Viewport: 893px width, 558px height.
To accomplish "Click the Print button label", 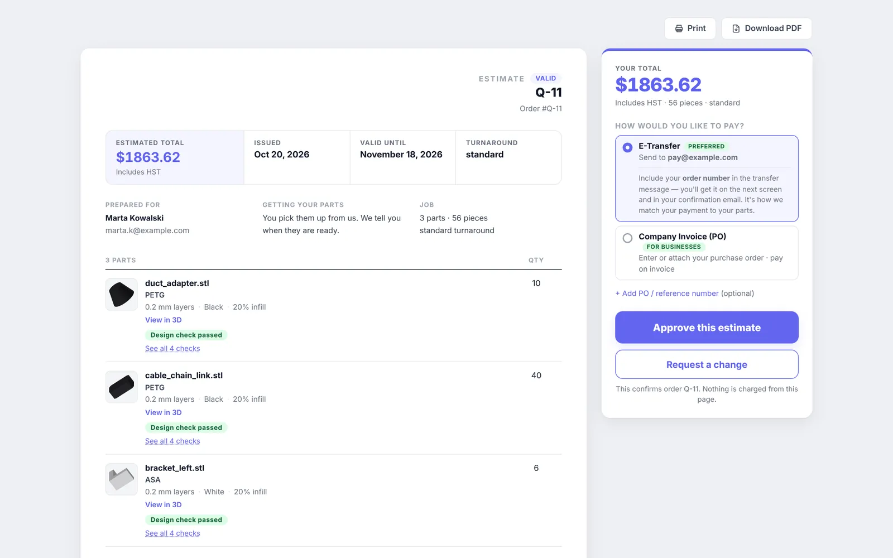I will [x=697, y=28].
